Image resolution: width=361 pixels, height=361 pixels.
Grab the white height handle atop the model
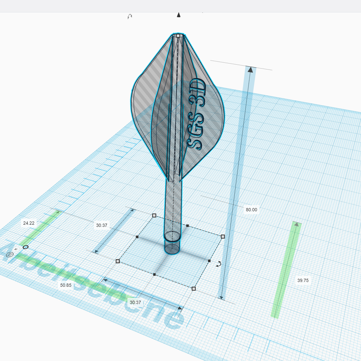click(x=178, y=36)
